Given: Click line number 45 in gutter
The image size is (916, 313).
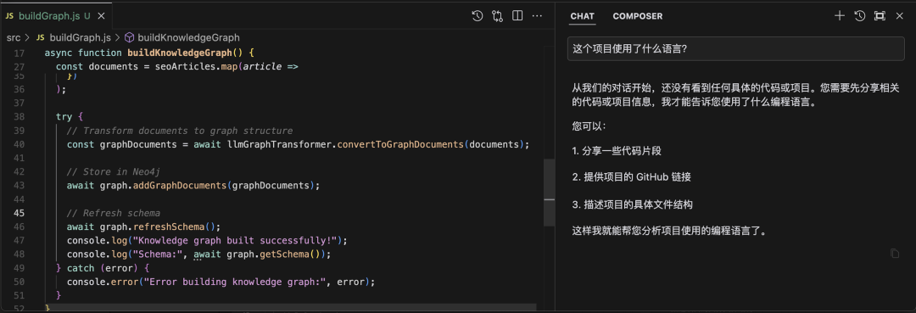Looking at the screenshot, I should coord(19,213).
